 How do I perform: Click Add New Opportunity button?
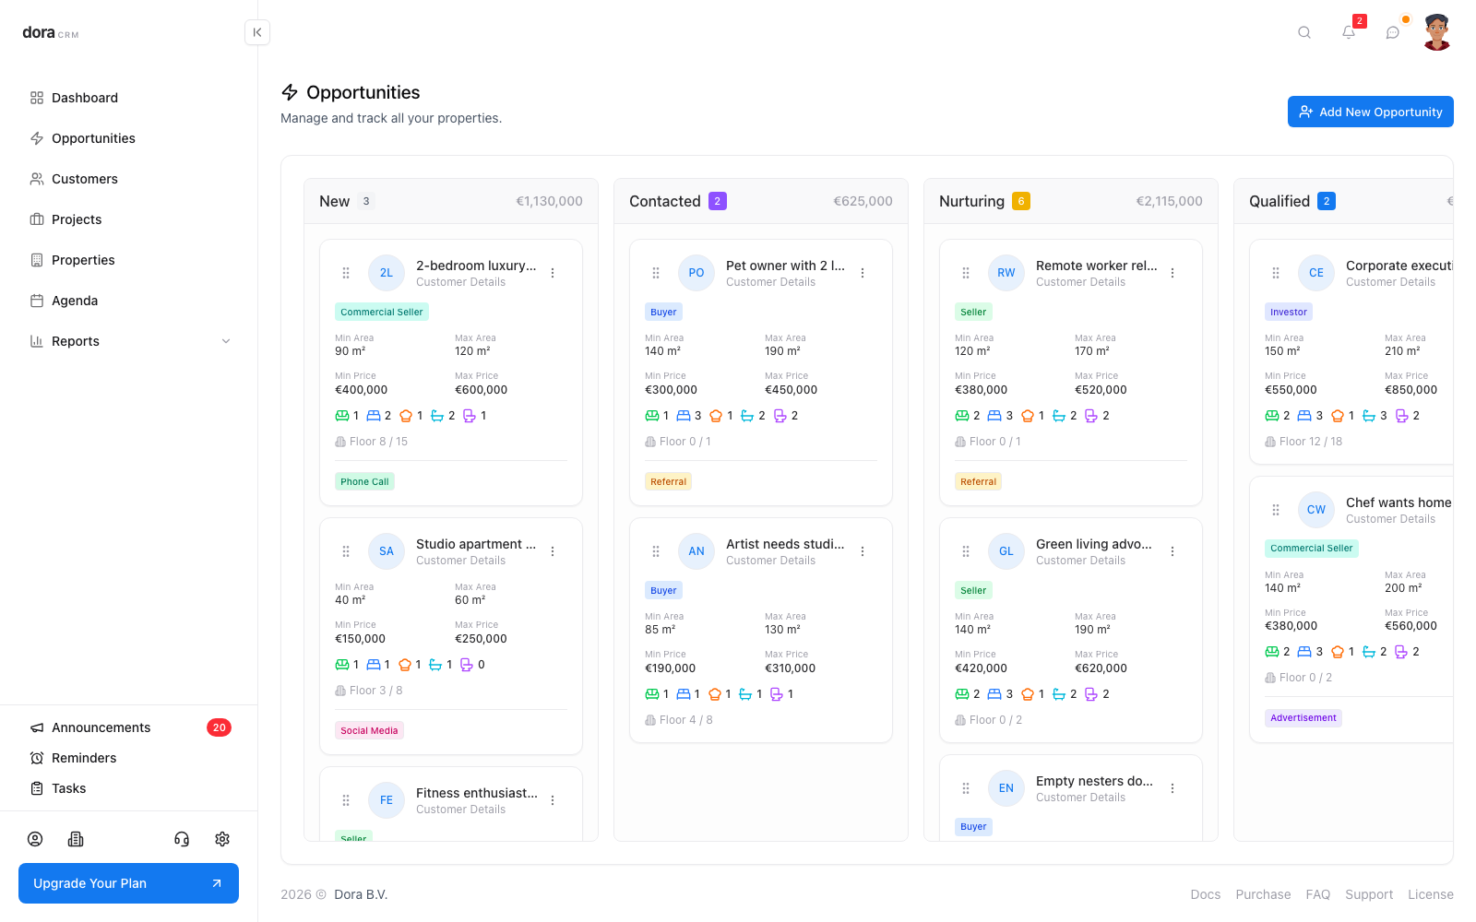click(1371, 112)
